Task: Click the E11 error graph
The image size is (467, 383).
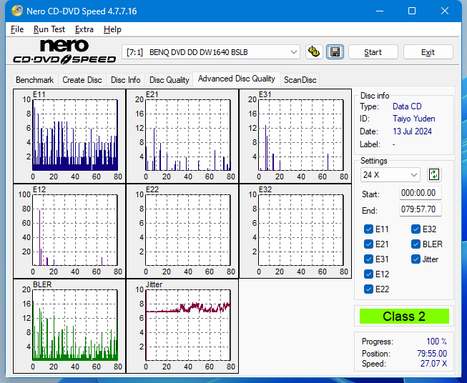Action: [x=69, y=136]
